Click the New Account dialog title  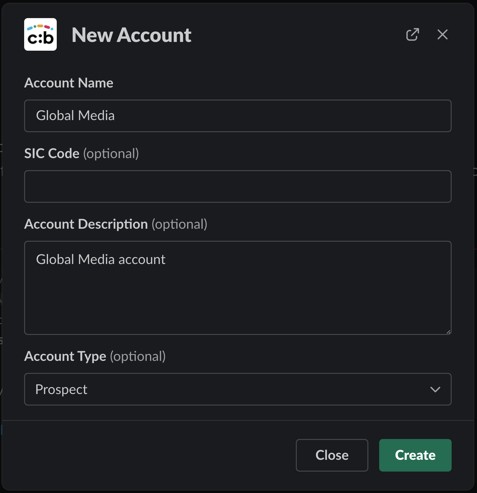131,35
